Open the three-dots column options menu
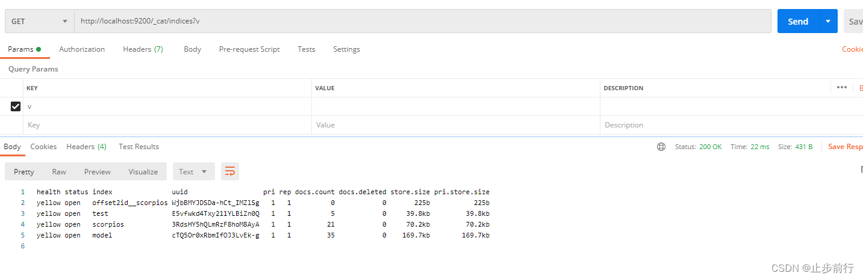The image size is (863, 279). pos(841,88)
